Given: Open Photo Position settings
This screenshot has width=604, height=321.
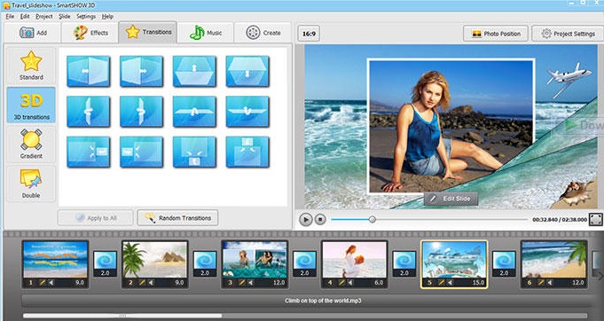Looking at the screenshot, I should [496, 34].
